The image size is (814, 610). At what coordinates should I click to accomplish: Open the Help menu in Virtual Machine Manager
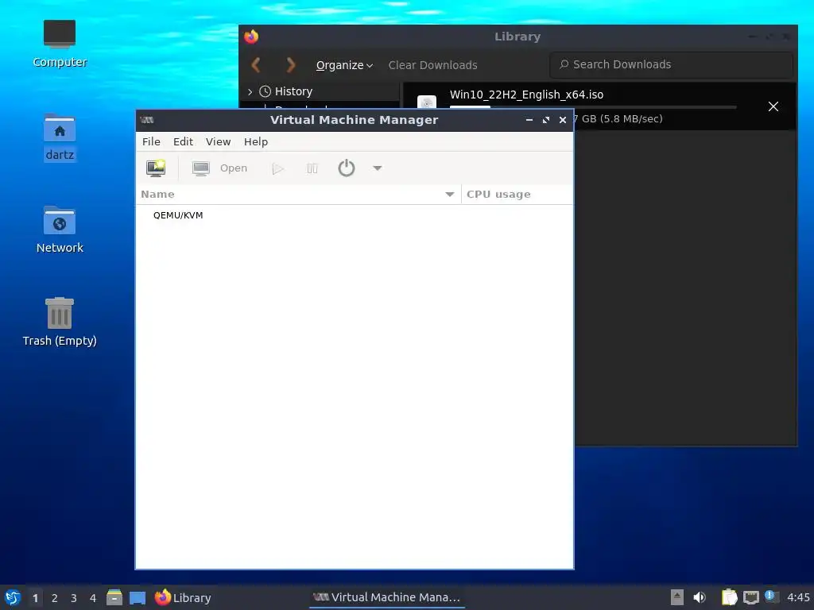[x=256, y=141]
